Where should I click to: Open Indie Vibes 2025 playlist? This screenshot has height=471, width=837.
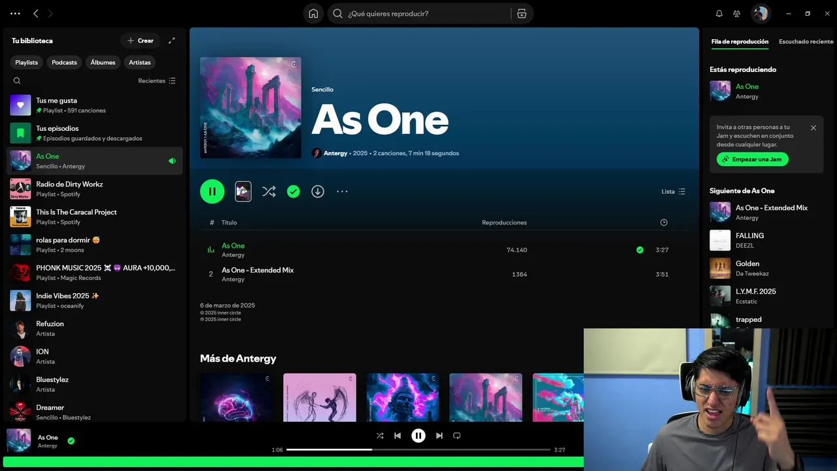tap(95, 300)
